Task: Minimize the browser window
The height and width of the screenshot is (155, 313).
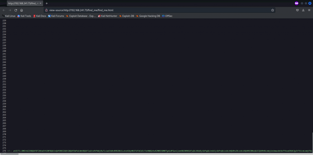Action: click(302, 3)
